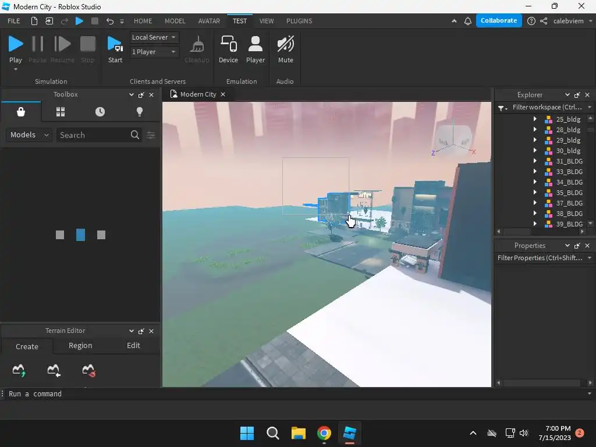This screenshot has width=596, height=447.
Task: Open the Toolbox panel options chevron
Action: [131, 95]
